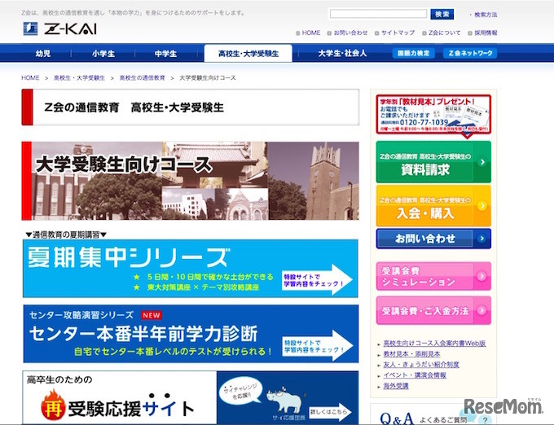Select the 大学生・社会人 tab
The height and width of the screenshot is (425, 554).
[x=342, y=53]
